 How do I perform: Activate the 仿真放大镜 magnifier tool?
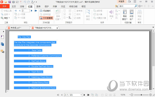(99, 18)
